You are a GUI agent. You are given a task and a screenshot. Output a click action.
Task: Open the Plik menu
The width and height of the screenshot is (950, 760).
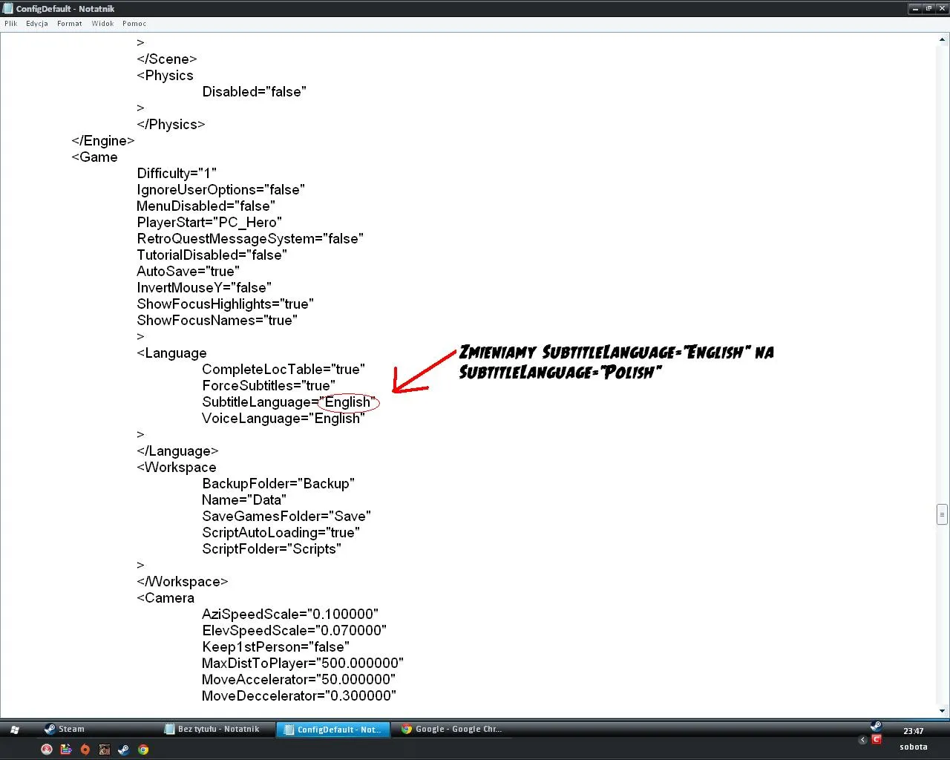coord(10,24)
